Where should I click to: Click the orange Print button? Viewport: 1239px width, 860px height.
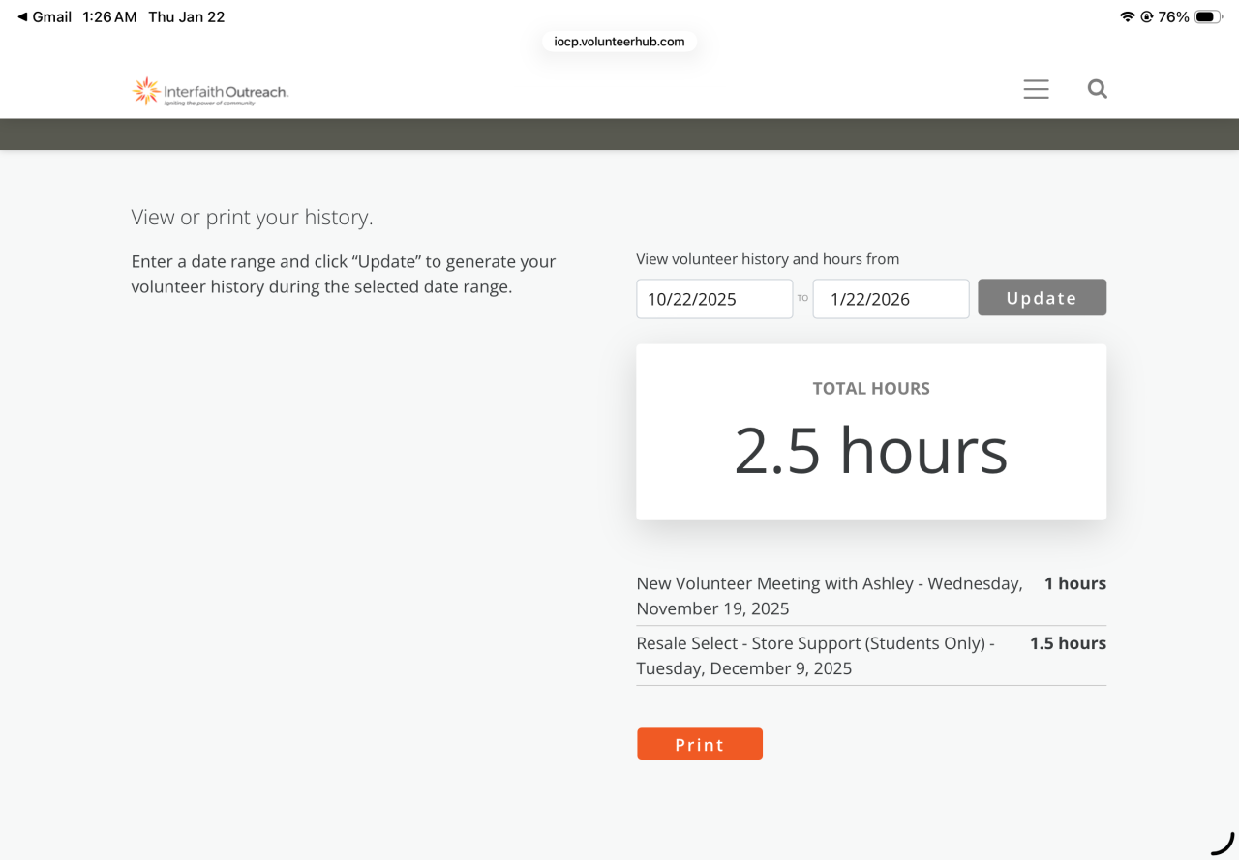point(700,744)
